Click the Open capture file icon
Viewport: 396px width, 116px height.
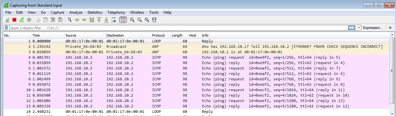coord(38,20)
